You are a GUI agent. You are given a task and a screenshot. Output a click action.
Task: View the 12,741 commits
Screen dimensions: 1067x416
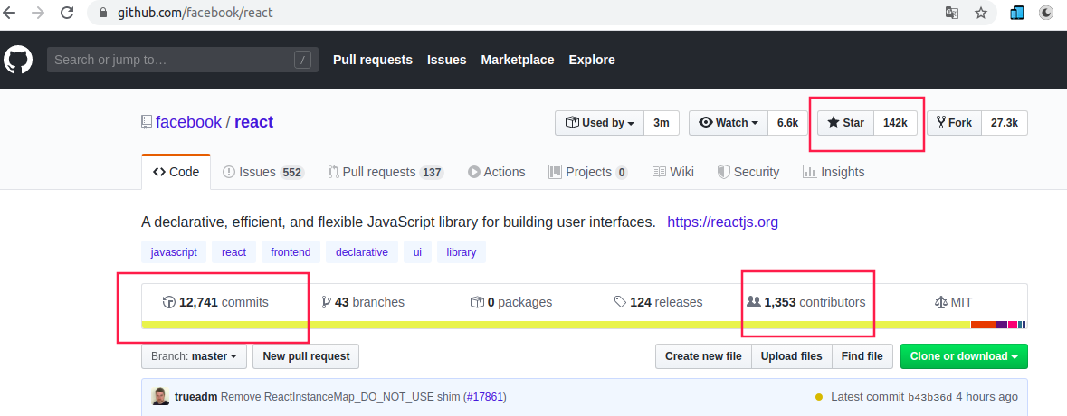pos(215,302)
